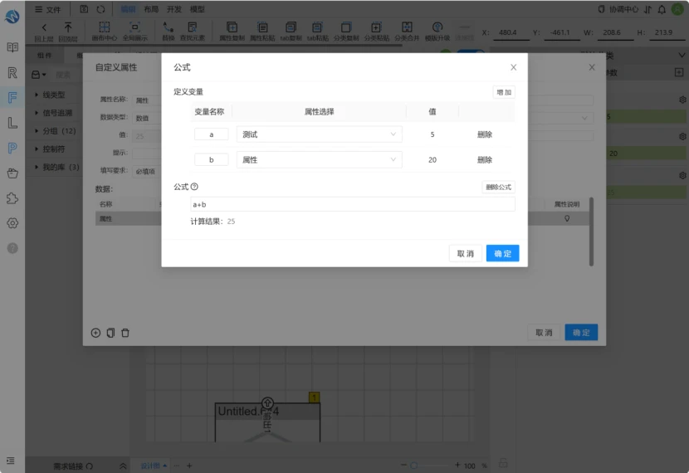The image size is (689, 473).
Task: Select the F panel in left sidebar
Action: click(12, 97)
